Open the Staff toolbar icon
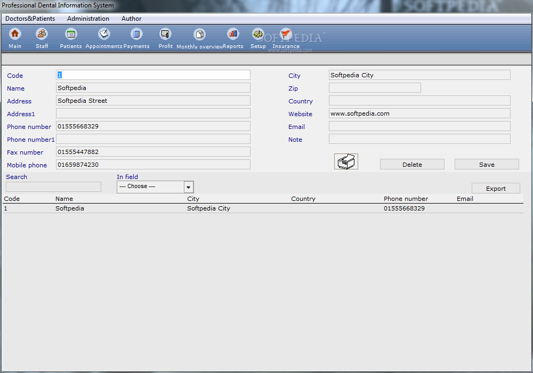 [42, 34]
